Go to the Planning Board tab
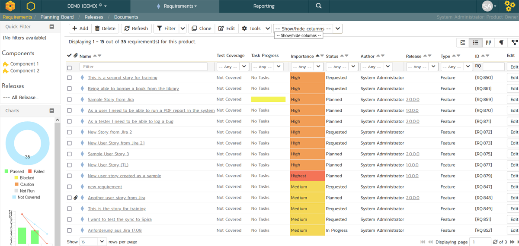The image size is (519, 246). (58, 17)
